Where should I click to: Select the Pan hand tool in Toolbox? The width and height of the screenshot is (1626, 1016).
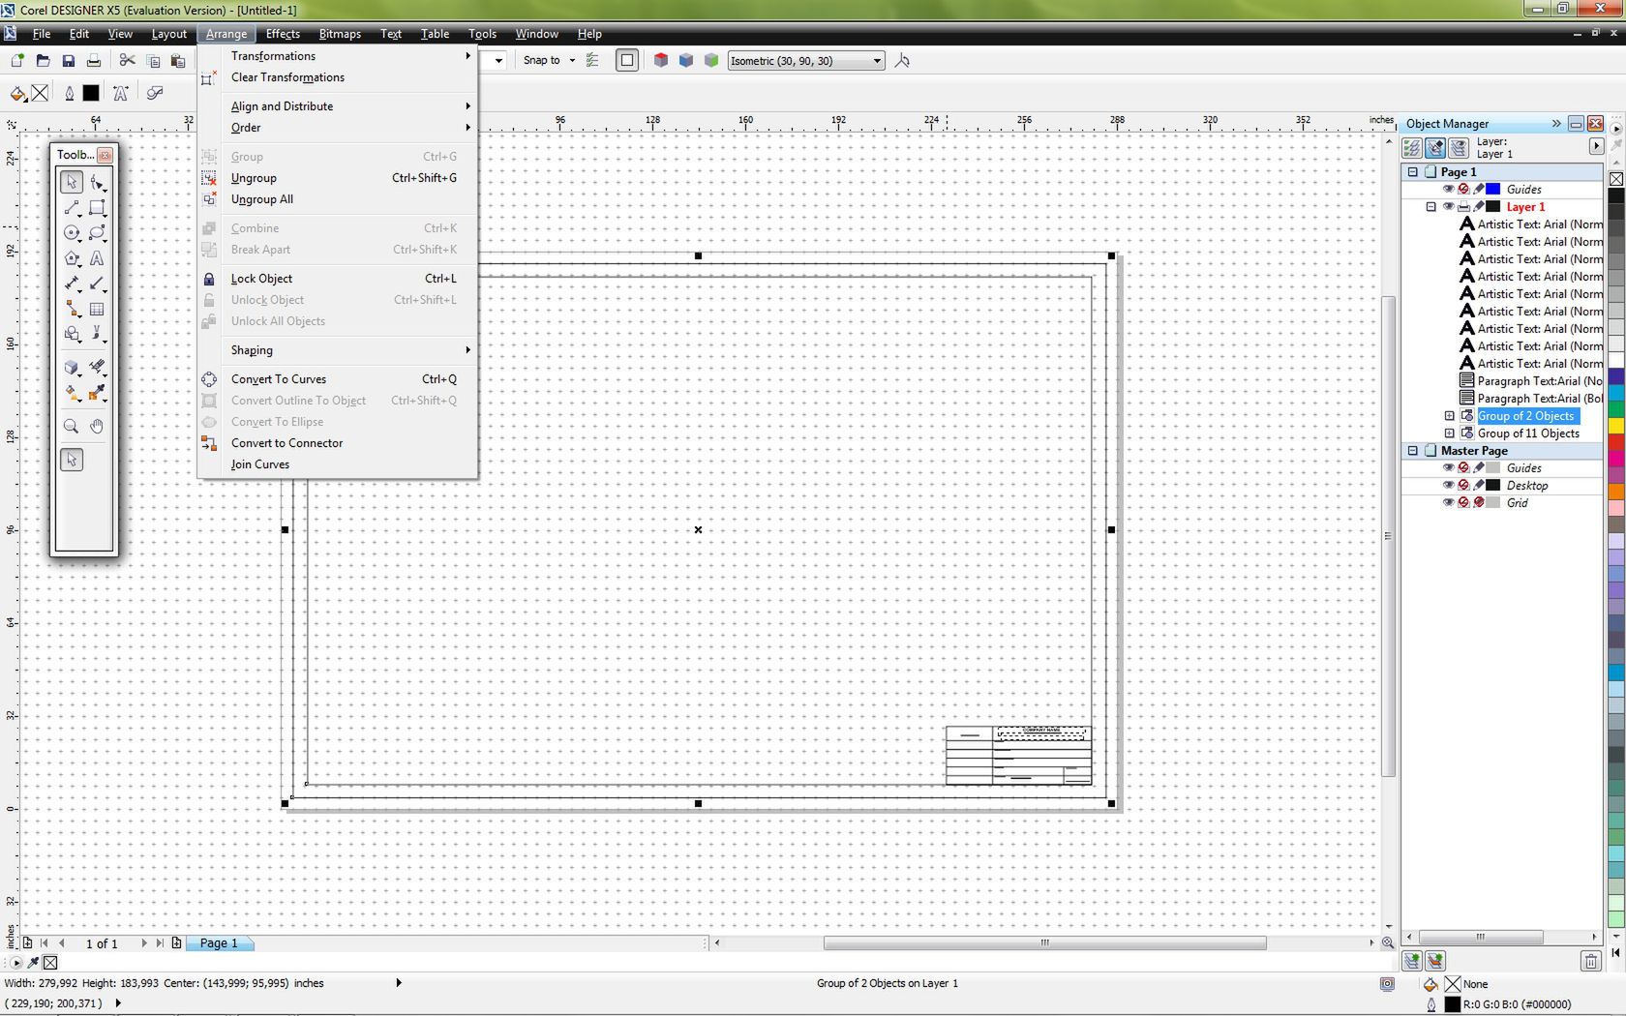tap(98, 427)
